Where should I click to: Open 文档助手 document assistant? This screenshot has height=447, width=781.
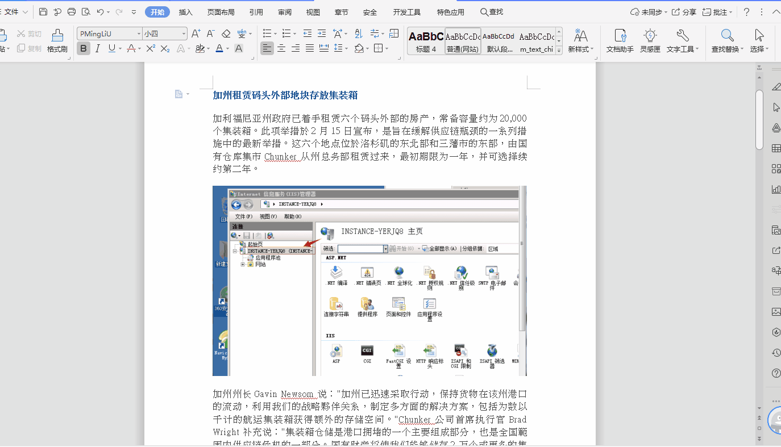(620, 41)
